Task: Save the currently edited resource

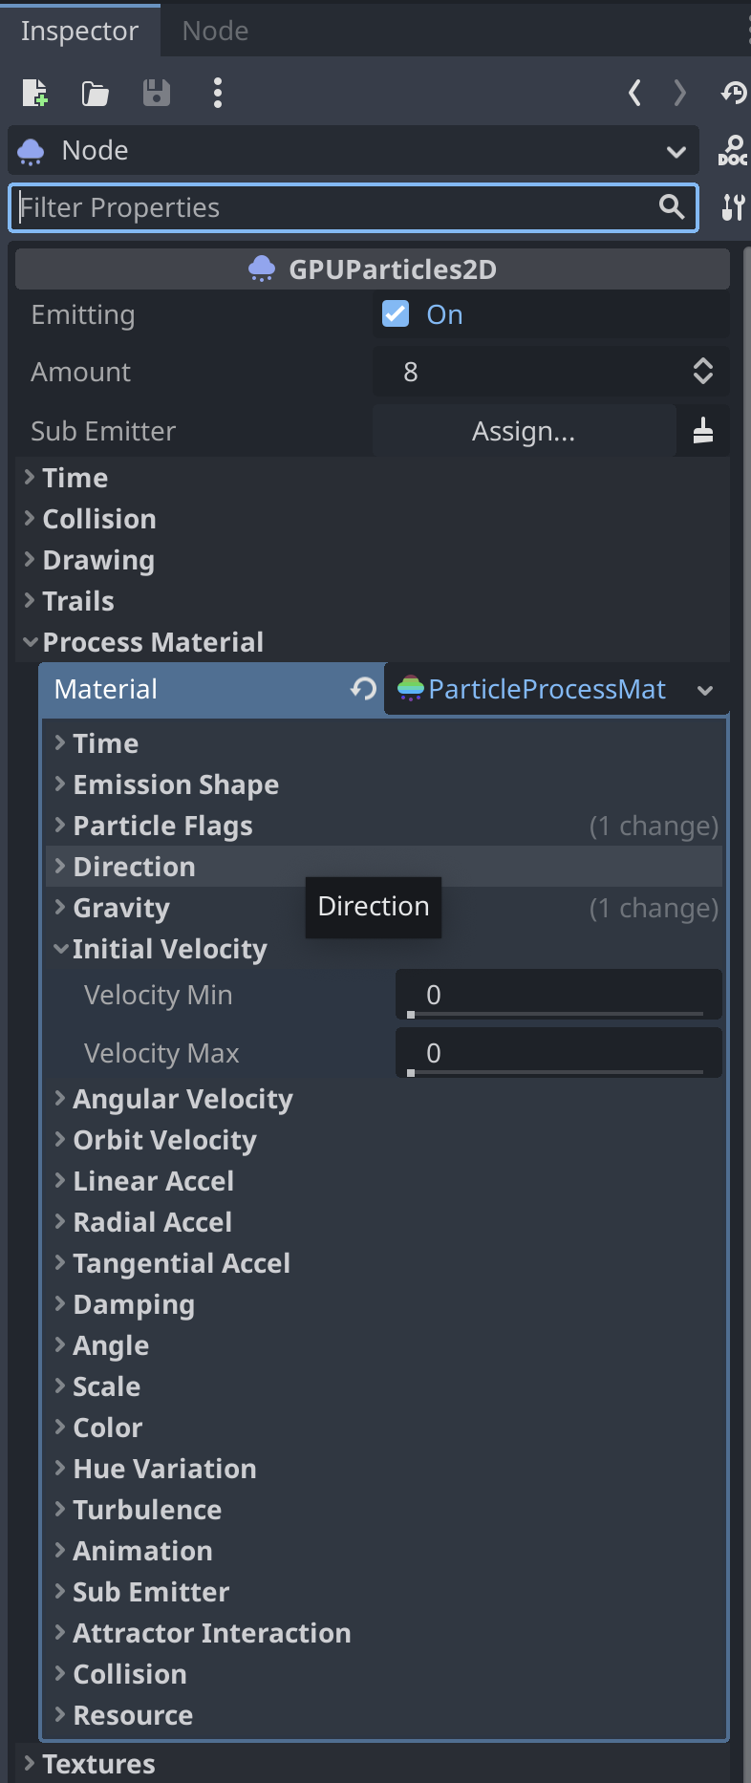Action: click(x=155, y=93)
